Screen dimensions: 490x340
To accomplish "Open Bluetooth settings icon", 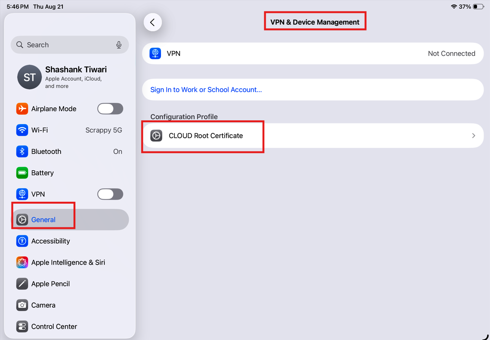I will click(22, 152).
